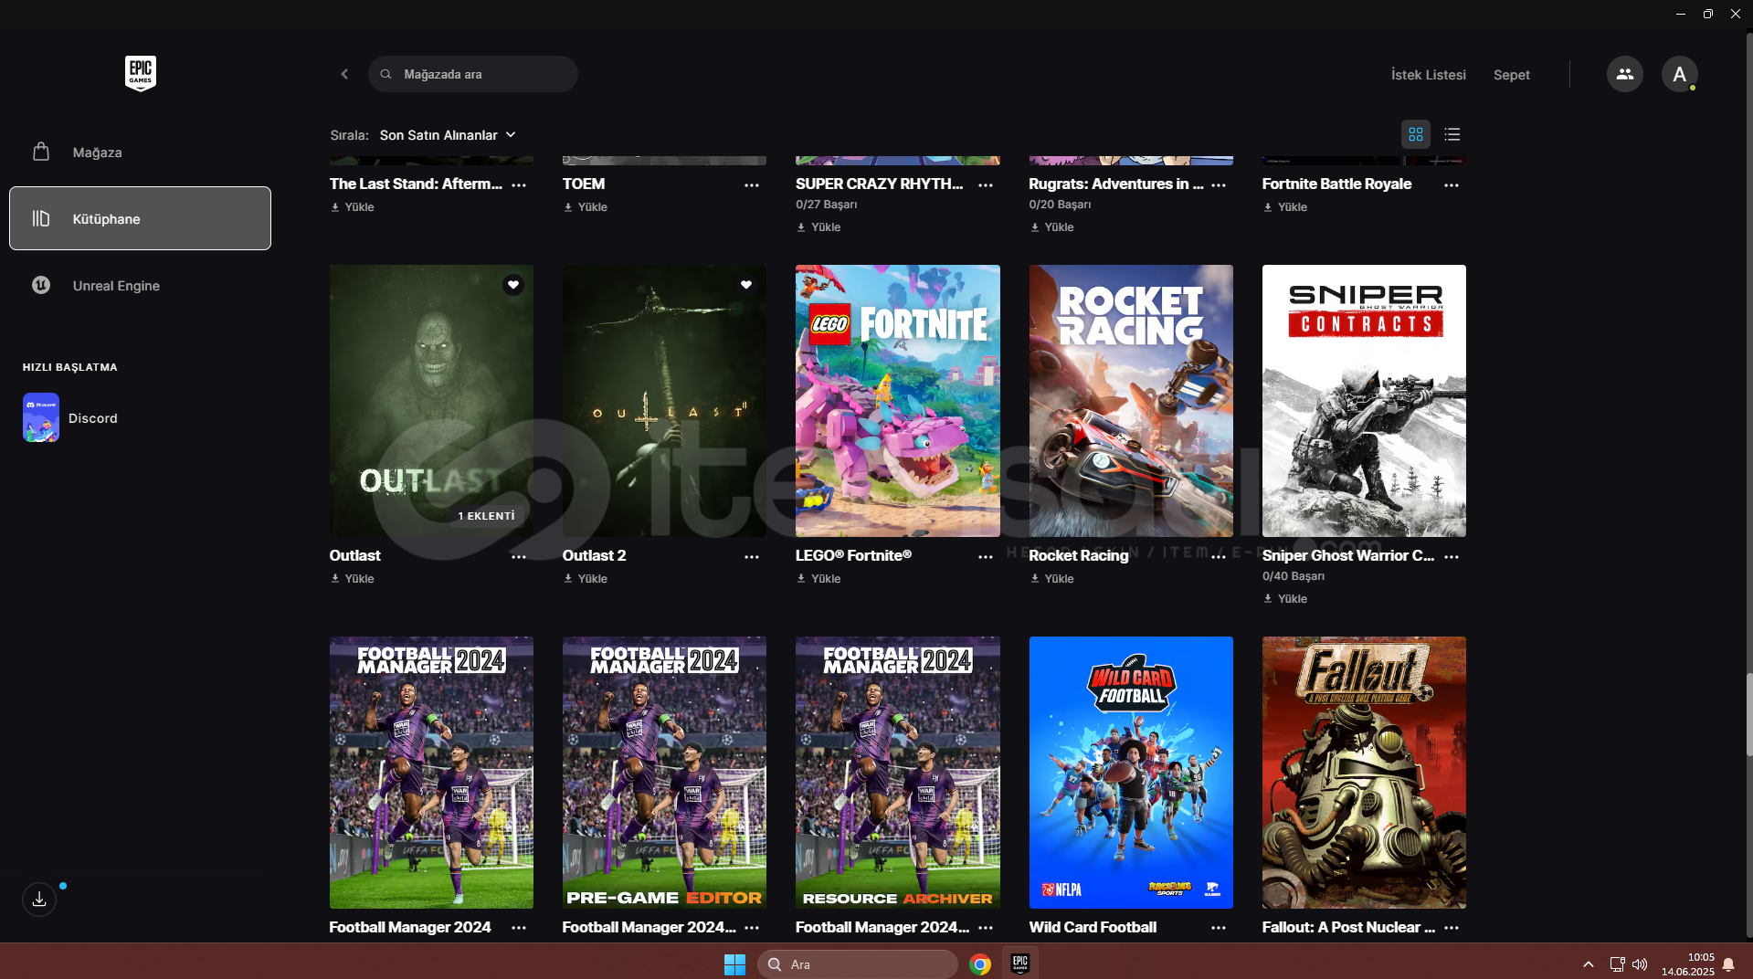Click the taskbar Ara search box
Viewport: 1753px width, 979px height.
[x=858, y=964]
